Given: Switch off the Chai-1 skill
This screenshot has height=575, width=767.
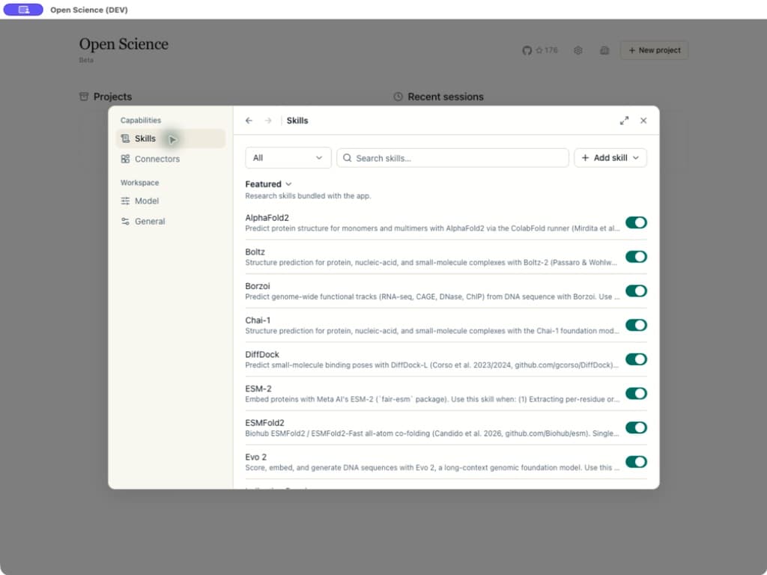Looking at the screenshot, I should (636, 325).
